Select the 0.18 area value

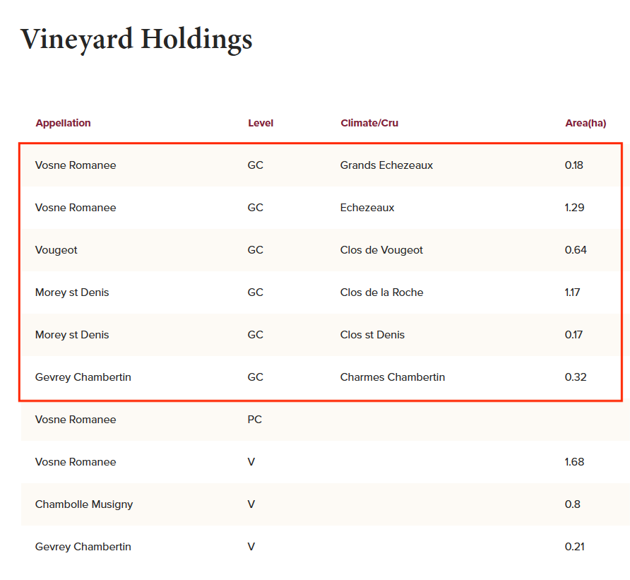click(573, 165)
